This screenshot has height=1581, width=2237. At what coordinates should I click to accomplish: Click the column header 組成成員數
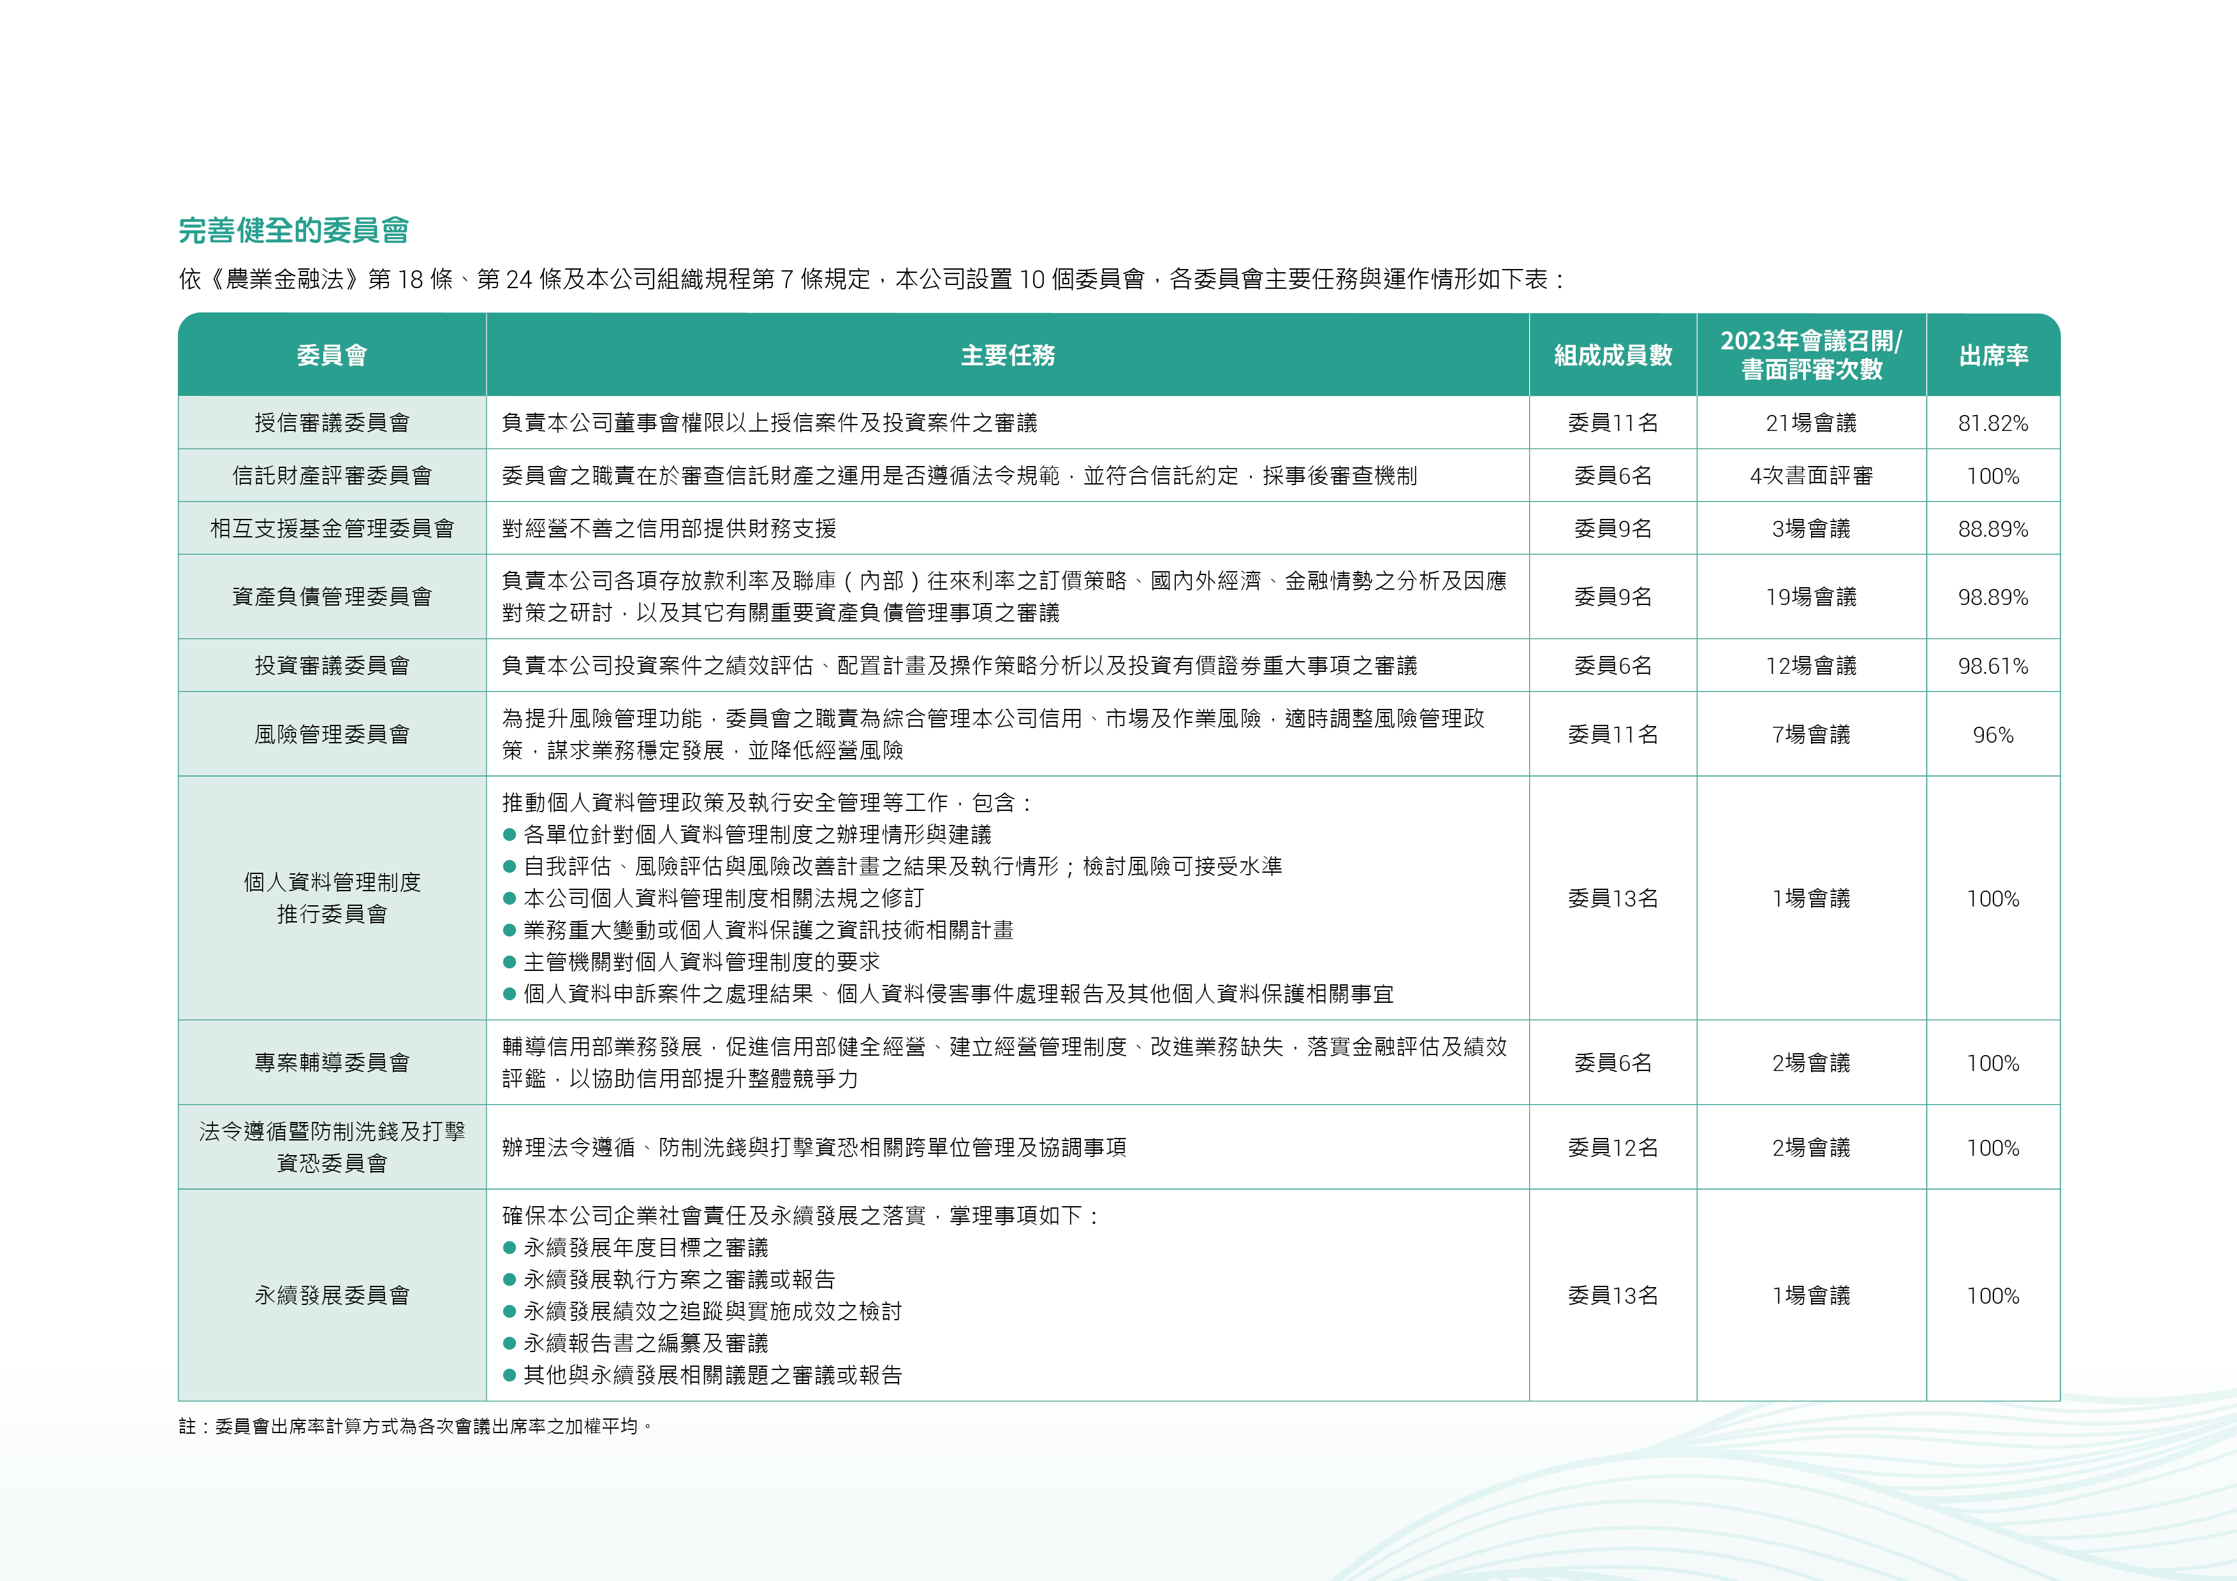pyautogui.click(x=1613, y=356)
